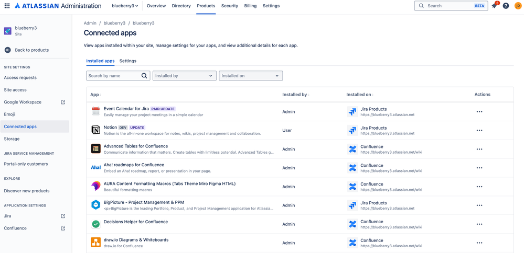
Task: Open the Installed by filter dropdown
Action: pos(185,76)
